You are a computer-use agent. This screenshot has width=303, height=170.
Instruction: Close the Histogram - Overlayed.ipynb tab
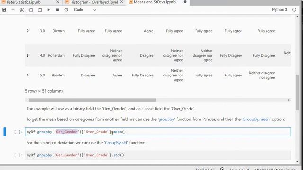[121, 2]
